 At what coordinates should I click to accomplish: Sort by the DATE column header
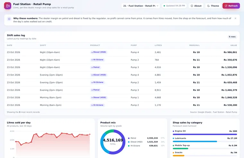tap(10, 45)
